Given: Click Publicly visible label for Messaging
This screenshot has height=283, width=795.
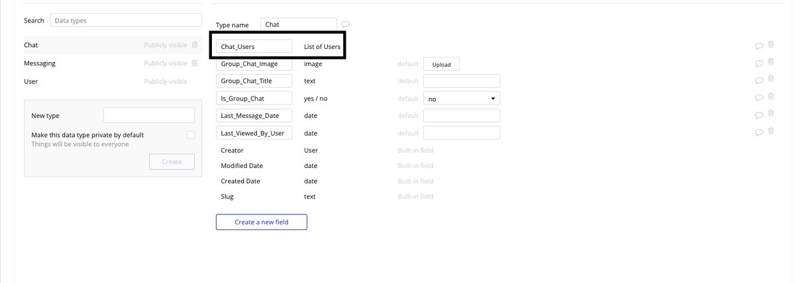Looking at the screenshot, I should coord(166,63).
